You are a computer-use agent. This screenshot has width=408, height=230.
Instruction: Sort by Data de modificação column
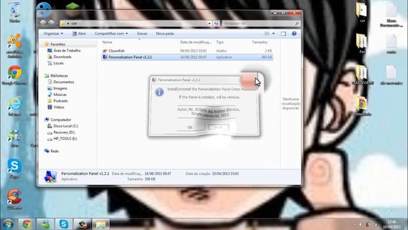196,42
